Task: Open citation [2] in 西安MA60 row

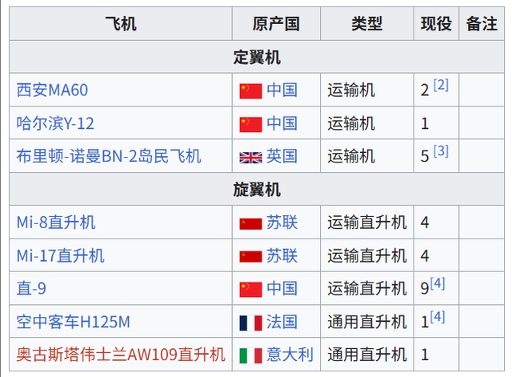Action: pos(441,85)
